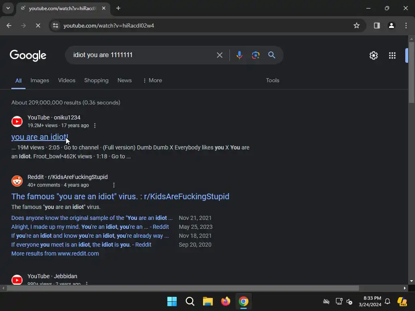This screenshot has width=415, height=311.
Task: Open the famous 'you are an idiot' virus link
Action: 120,196
